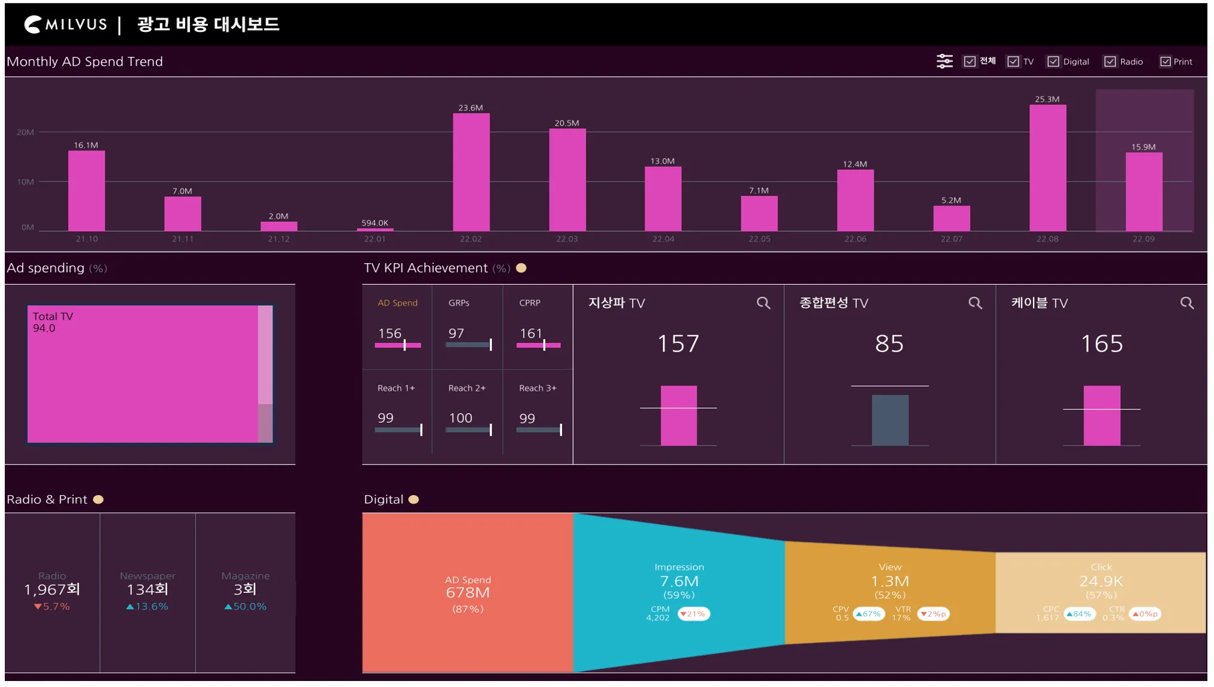The height and width of the screenshot is (687, 1214).
Task: Click the Click 24.9K funnel segment
Action: (1101, 592)
